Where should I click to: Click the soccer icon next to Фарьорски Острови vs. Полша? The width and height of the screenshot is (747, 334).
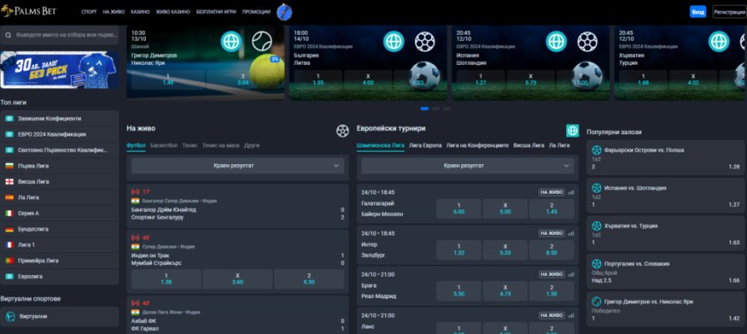tap(596, 151)
